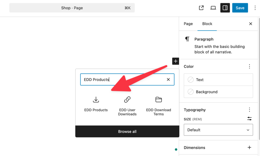This screenshot has width=260, height=156.
Task: Insert the EDD Download Terms folder icon block
Action: click(159, 100)
